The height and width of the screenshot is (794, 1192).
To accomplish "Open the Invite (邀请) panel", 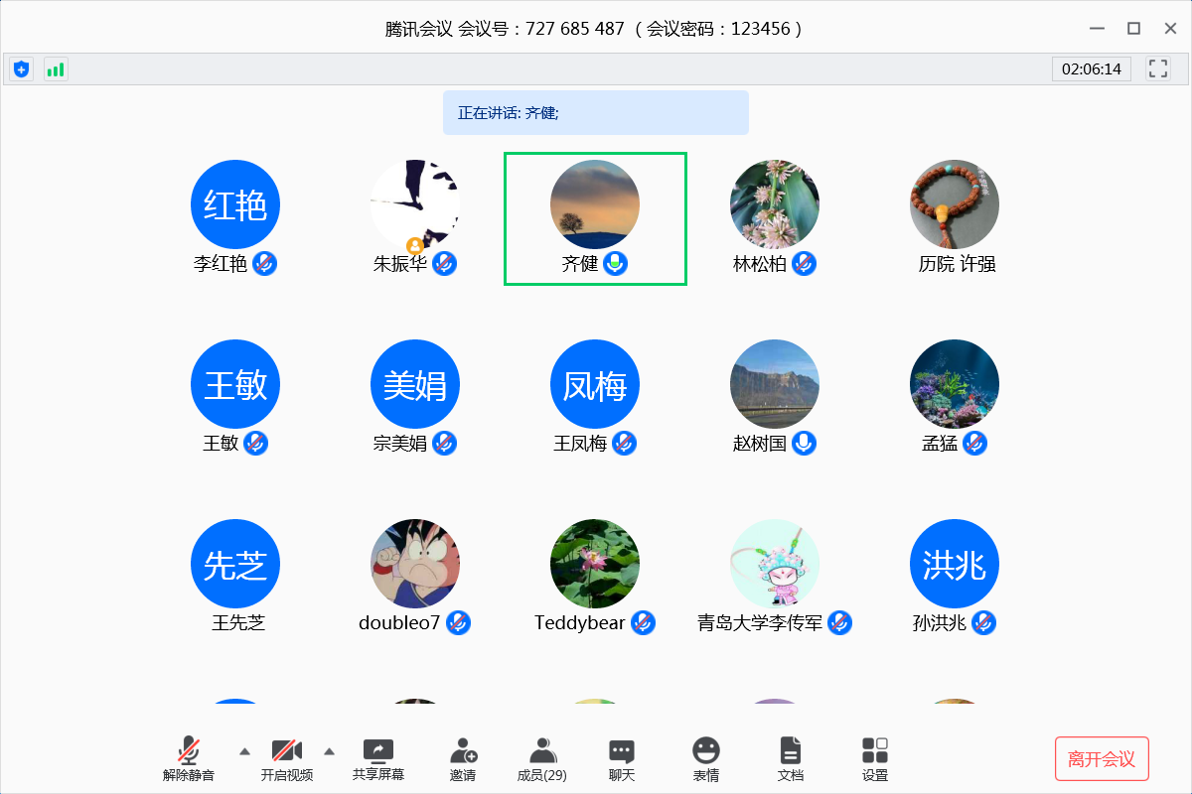I will point(462,759).
